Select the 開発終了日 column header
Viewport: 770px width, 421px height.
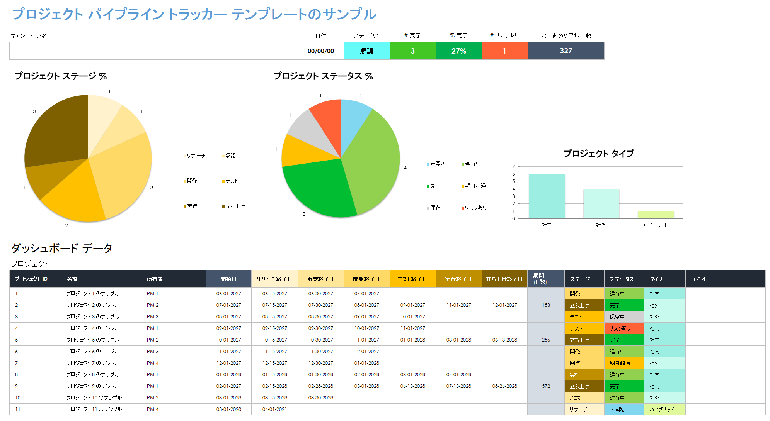[x=366, y=279]
